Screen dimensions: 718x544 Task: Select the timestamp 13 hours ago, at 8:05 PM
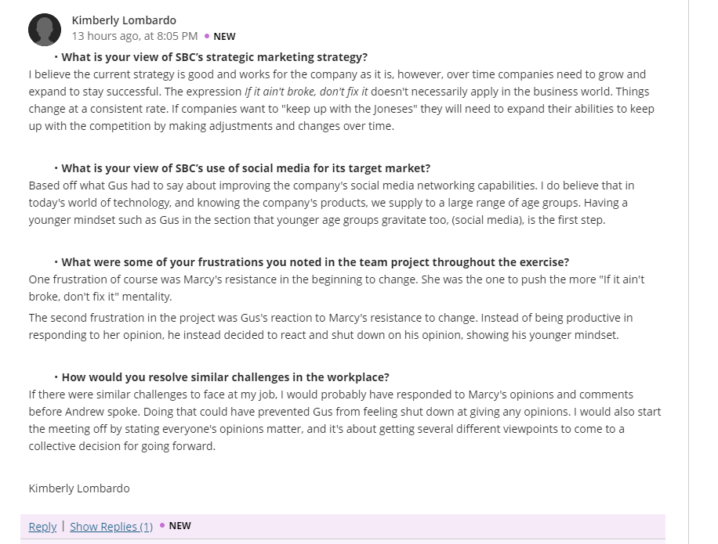point(135,36)
